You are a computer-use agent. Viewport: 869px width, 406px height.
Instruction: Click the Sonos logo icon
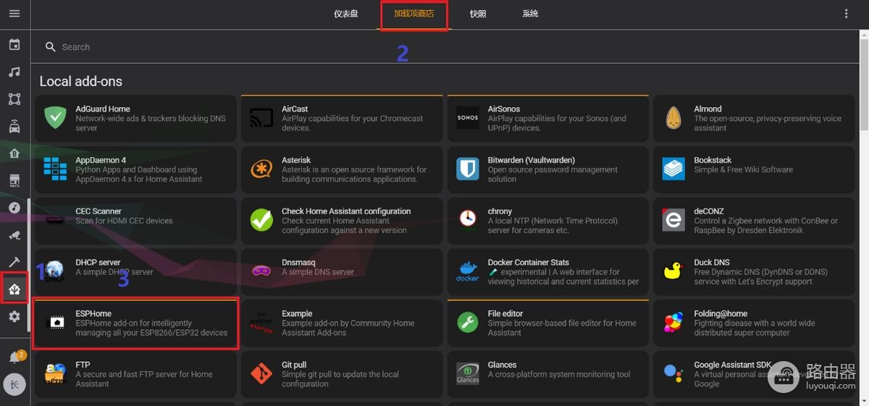[468, 118]
